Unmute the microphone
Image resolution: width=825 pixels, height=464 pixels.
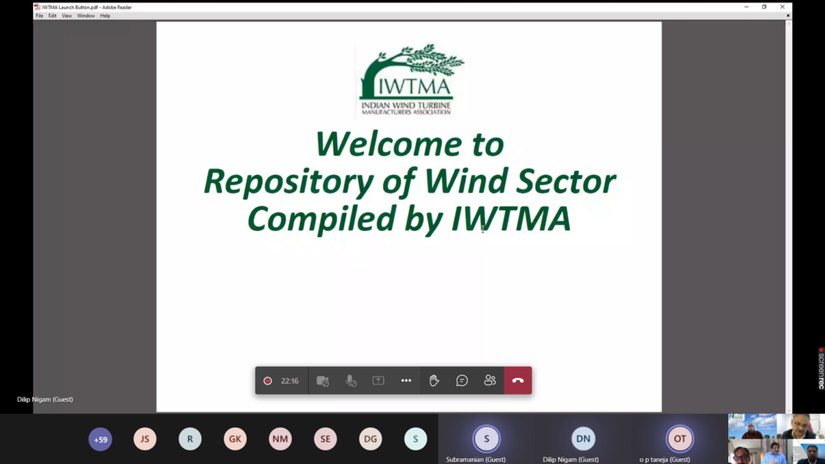tap(351, 381)
